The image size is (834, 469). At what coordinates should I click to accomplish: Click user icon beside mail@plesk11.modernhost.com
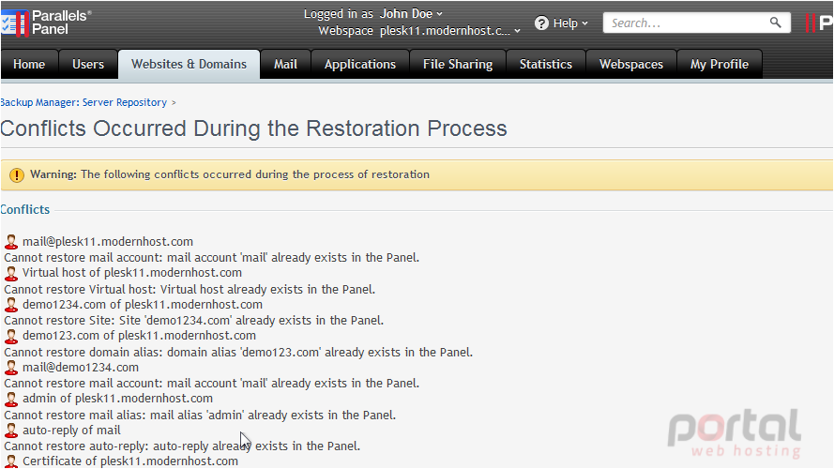click(x=11, y=242)
